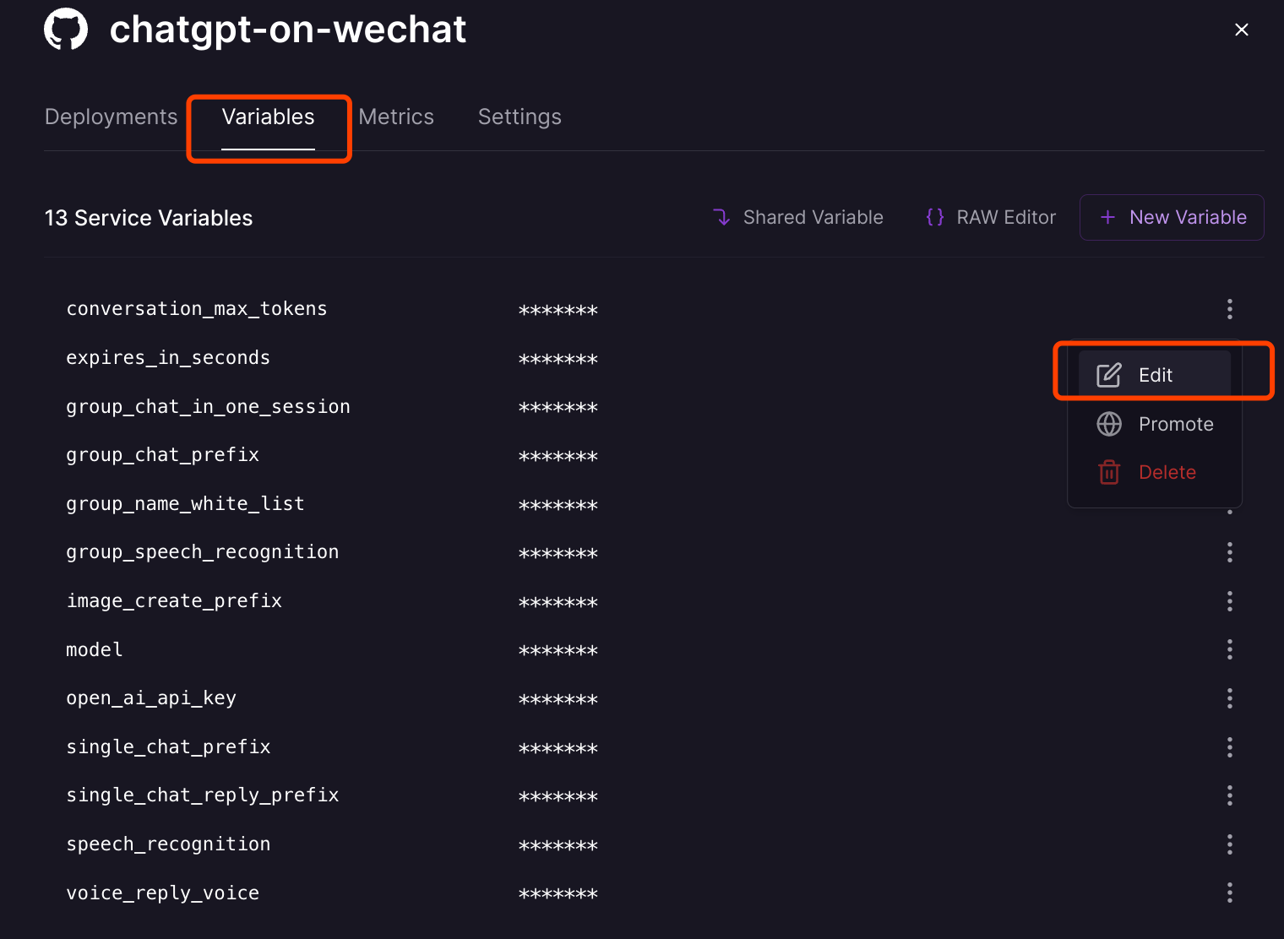Click the GitHub logo icon

pyautogui.click(x=66, y=30)
